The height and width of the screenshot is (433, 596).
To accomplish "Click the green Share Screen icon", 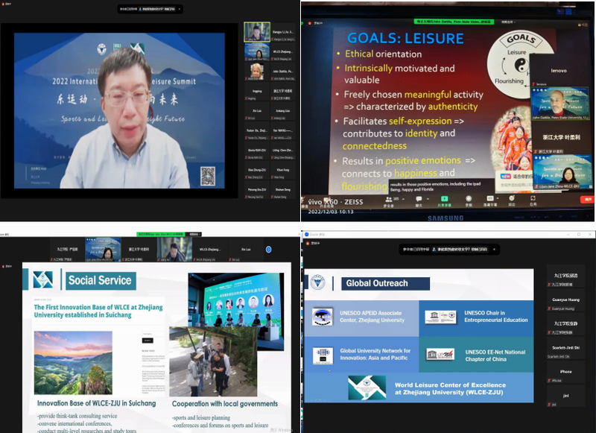I will point(445,200).
